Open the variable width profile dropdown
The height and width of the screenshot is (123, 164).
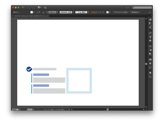tap(73, 12)
